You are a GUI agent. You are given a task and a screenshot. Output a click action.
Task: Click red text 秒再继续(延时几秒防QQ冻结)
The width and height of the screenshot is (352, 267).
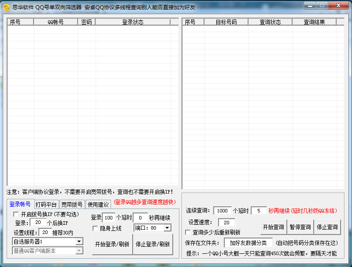coord(303,211)
